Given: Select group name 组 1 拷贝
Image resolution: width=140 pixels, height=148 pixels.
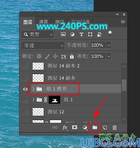Looking at the screenshot, I should pyautogui.click(x=57, y=89).
